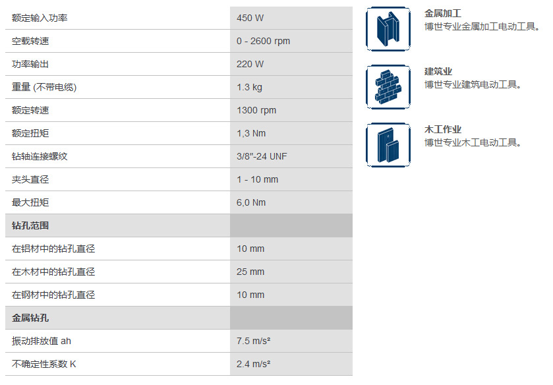The width and height of the screenshot is (553, 385).
Task: Click the construction brick wall icon
Action: [x=388, y=87]
